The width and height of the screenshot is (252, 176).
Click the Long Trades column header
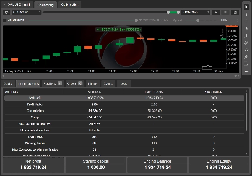click(154, 91)
